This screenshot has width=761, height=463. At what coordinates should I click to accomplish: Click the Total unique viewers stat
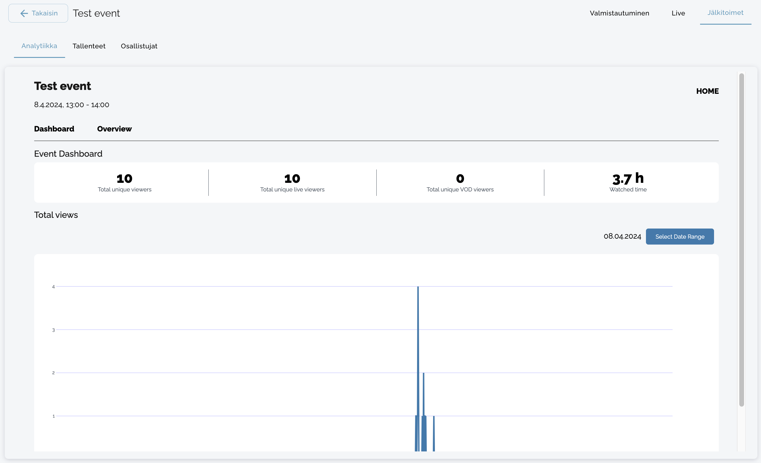tap(125, 183)
